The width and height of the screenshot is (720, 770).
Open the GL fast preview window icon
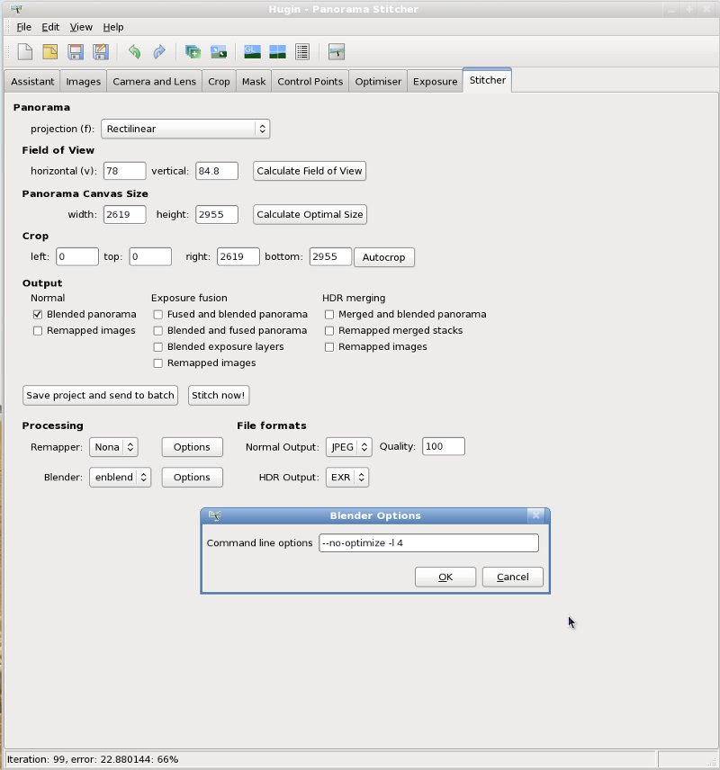(252, 51)
